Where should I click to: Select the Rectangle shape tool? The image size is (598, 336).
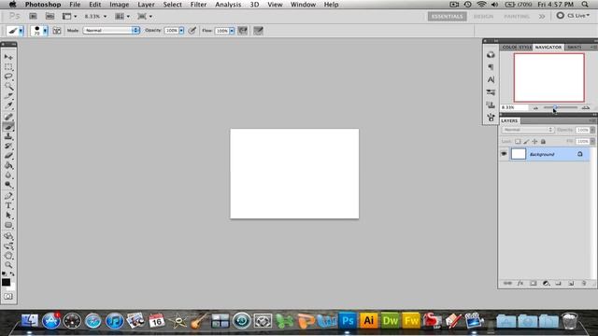point(8,226)
